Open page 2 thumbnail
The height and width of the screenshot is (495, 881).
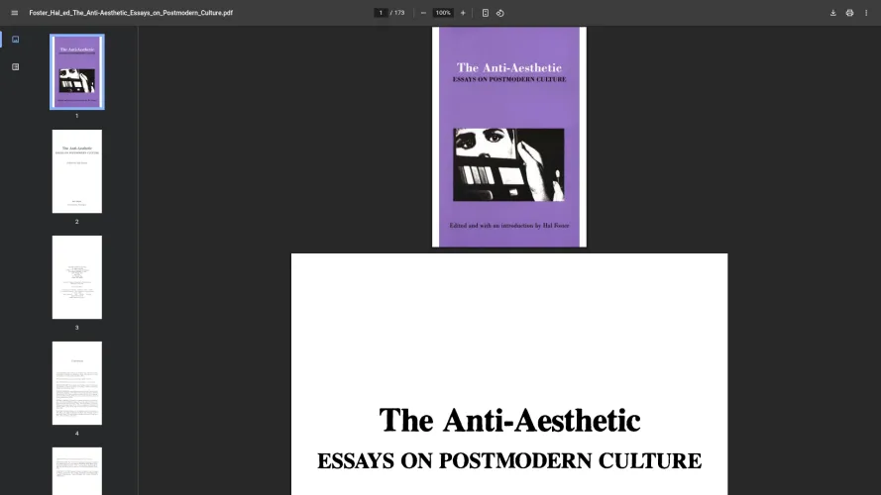point(77,171)
